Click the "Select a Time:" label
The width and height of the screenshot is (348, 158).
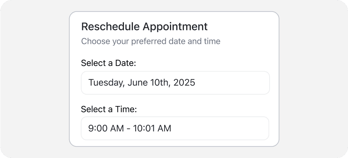[x=109, y=109]
